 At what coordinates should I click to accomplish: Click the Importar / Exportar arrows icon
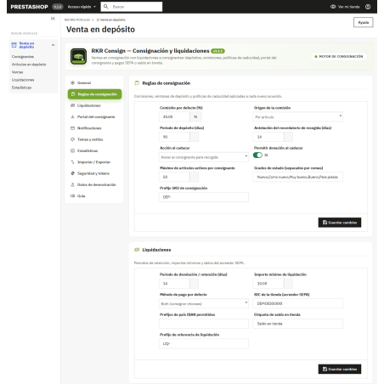[72, 162]
